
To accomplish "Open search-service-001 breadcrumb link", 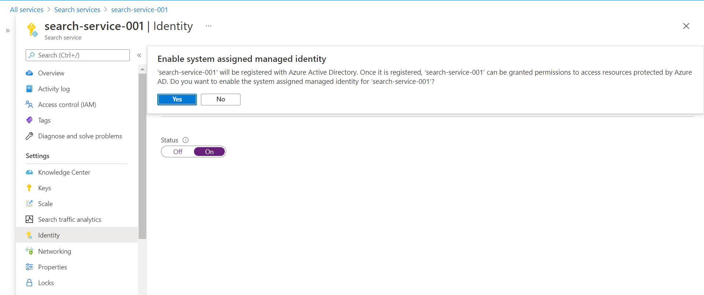I will tap(139, 10).
